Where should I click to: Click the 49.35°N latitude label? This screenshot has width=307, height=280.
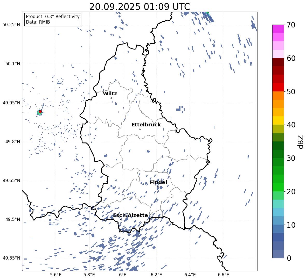pyautogui.click(x=11, y=258)
